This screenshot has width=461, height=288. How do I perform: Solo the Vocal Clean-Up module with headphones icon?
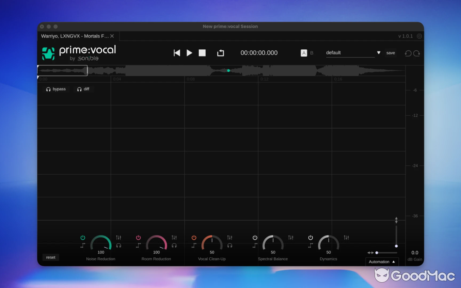point(230,246)
